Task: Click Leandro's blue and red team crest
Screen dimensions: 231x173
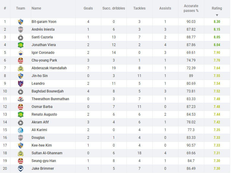Action: click(x=20, y=84)
